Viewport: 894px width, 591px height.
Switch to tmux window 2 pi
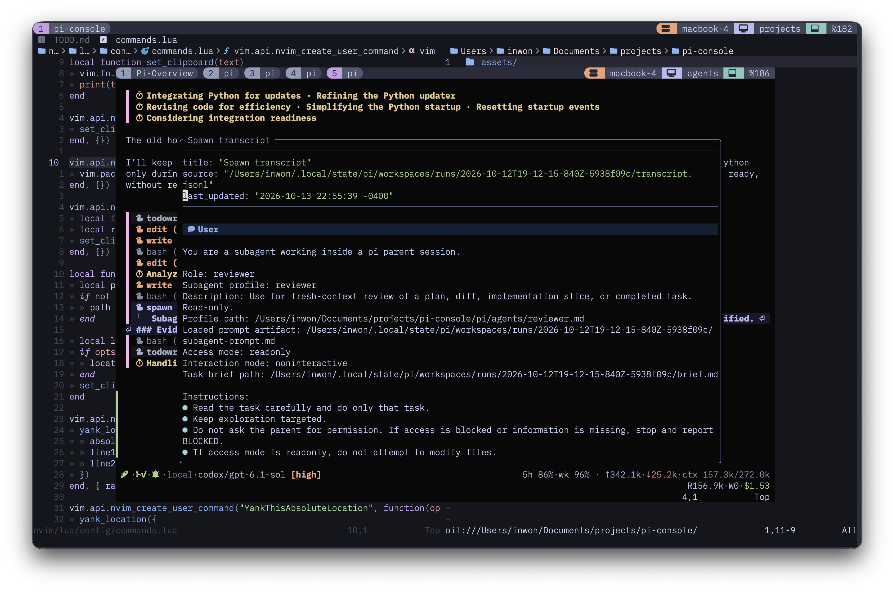(x=222, y=73)
